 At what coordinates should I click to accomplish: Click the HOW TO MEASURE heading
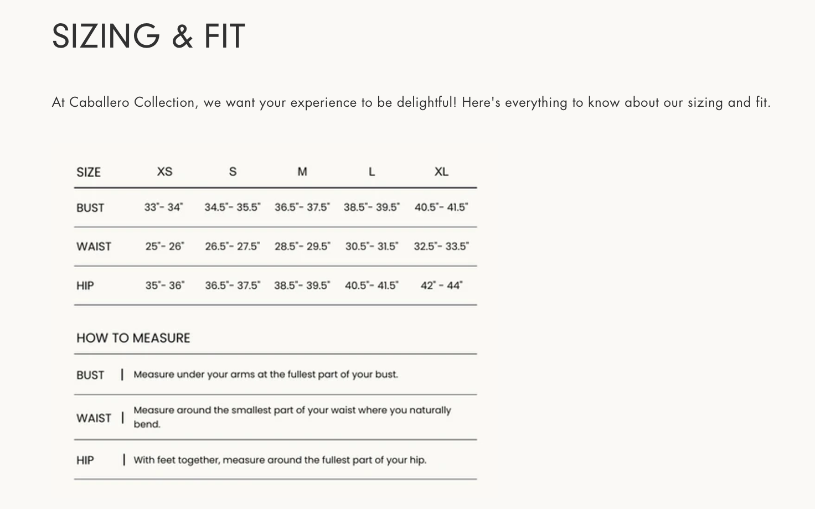click(133, 338)
